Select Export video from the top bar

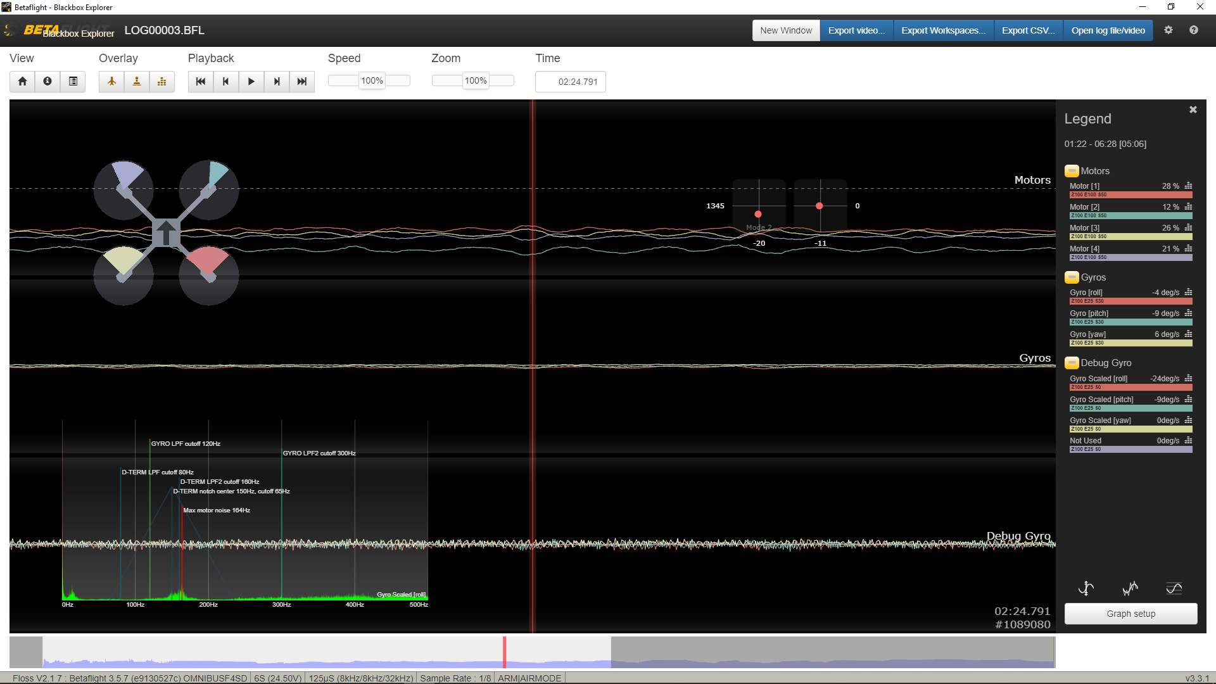pyautogui.click(x=856, y=30)
